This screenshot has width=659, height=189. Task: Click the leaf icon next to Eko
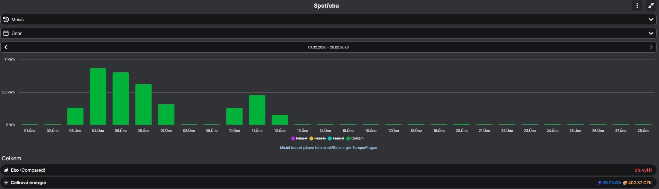(x=6, y=170)
